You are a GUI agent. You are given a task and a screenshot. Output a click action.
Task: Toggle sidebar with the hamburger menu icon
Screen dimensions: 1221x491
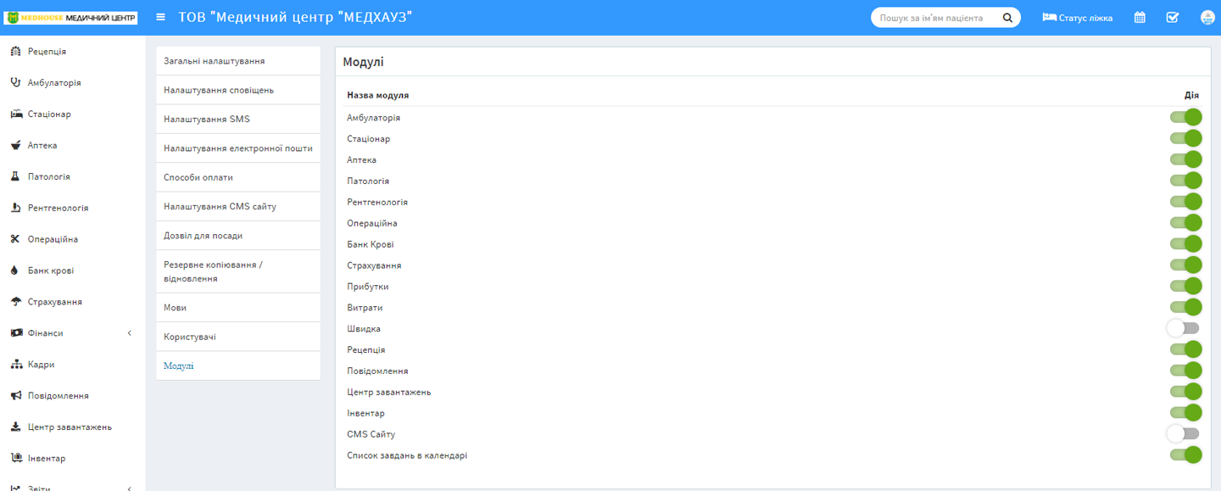(x=161, y=17)
